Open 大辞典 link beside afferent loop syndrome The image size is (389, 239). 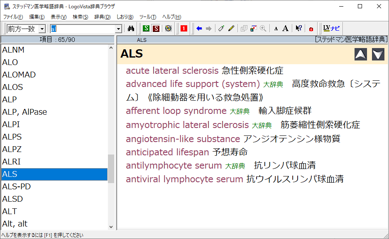[x=240, y=111]
